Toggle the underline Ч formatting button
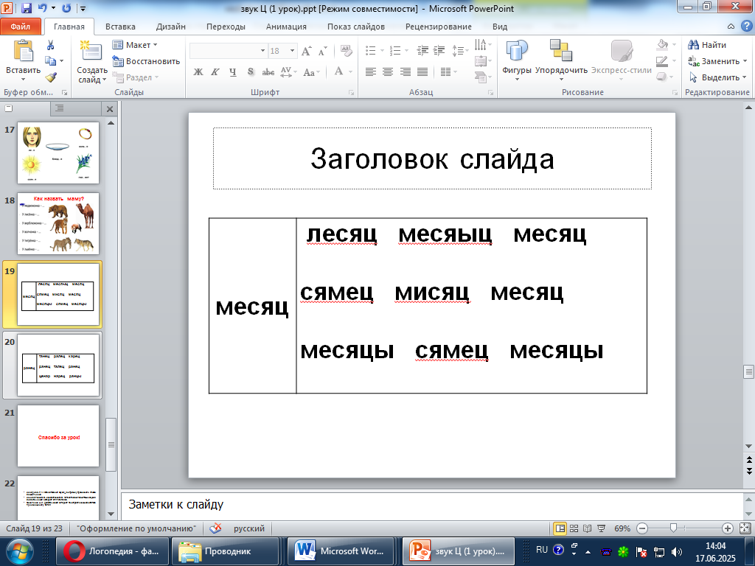Viewport: 755px width, 566px height. pyautogui.click(x=233, y=72)
